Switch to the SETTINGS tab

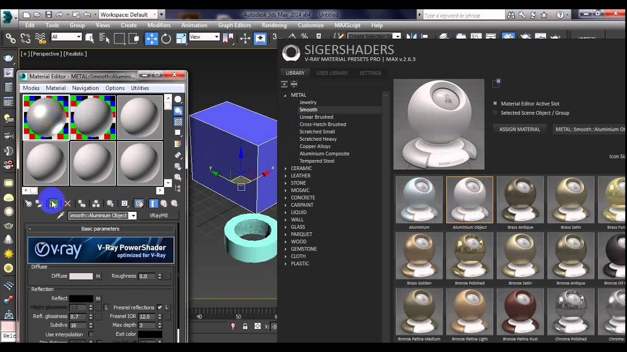370,73
